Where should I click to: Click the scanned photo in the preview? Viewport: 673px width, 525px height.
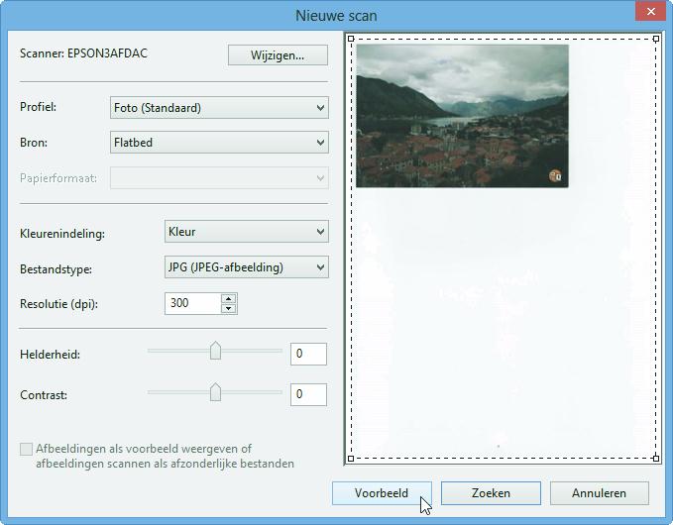click(462, 116)
